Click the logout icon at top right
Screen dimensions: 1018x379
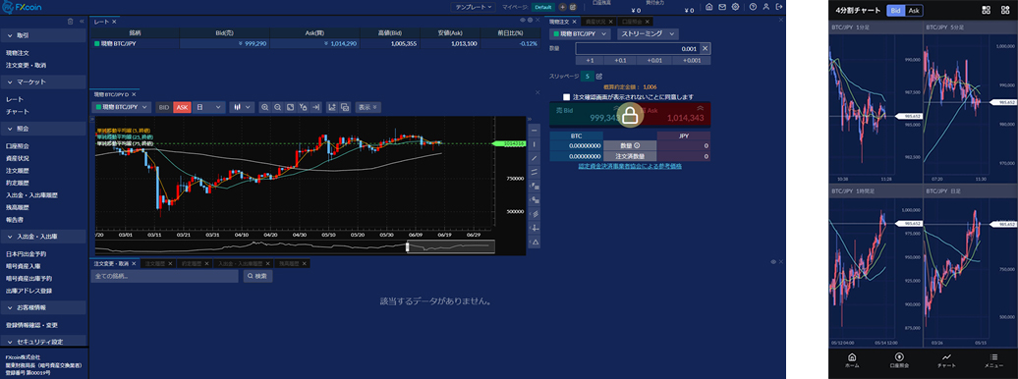tap(779, 7)
